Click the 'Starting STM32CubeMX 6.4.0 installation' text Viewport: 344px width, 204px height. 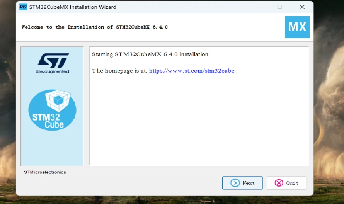(150, 54)
